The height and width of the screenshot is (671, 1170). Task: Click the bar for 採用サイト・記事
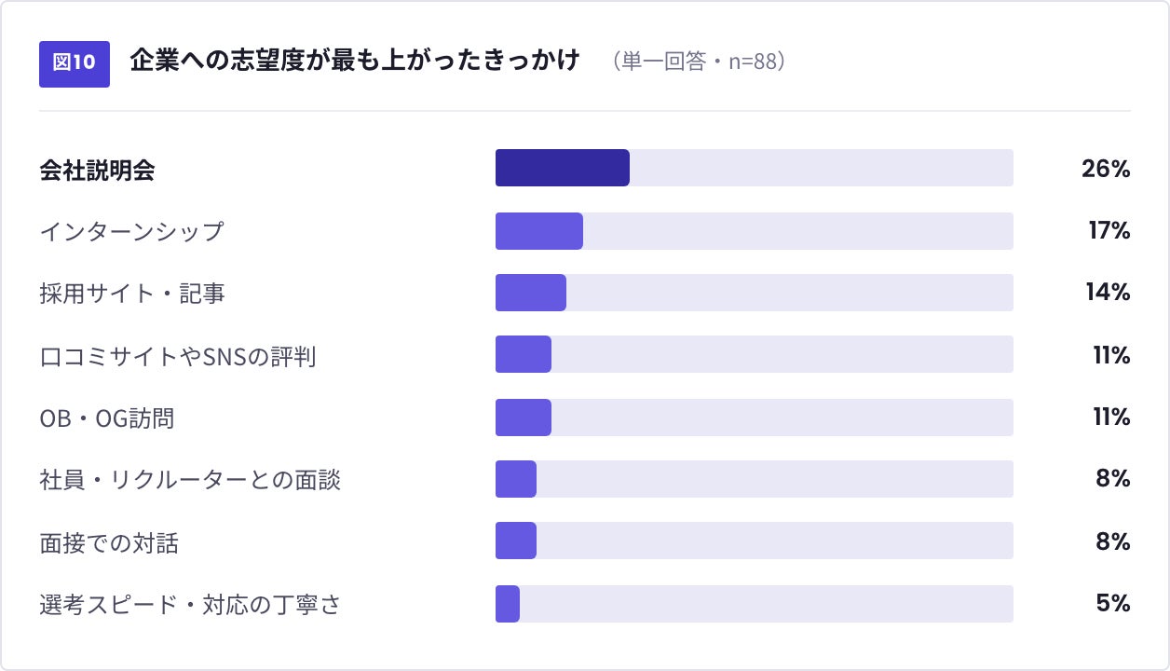[531, 293]
